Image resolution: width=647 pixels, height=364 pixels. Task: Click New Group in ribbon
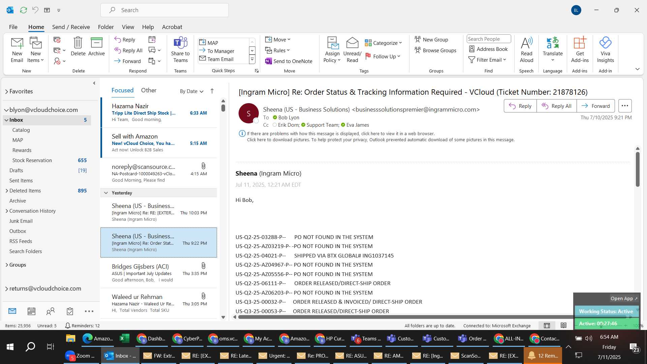coord(431,39)
